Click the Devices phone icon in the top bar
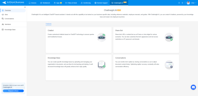This screenshot has width=198, height=96. (30, 3)
